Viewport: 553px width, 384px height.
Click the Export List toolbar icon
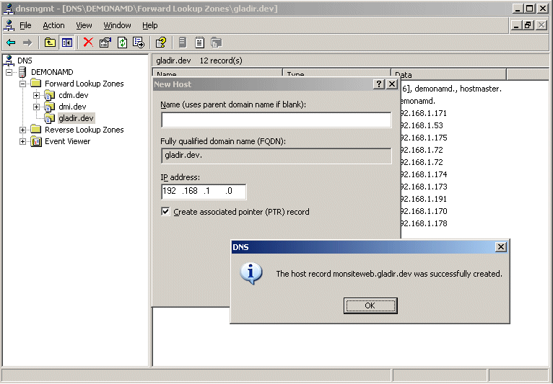pyautogui.click(x=139, y=43)
